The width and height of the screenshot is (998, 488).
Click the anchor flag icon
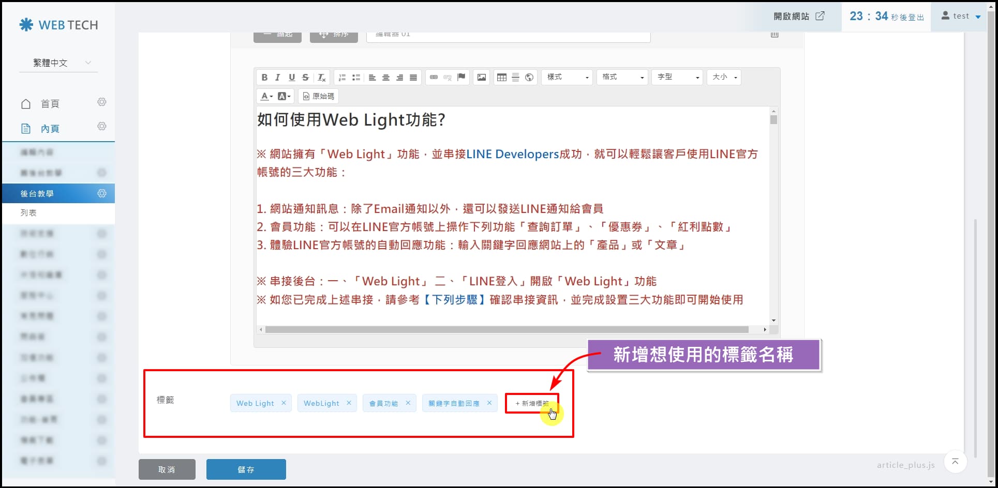click(461, 78)
